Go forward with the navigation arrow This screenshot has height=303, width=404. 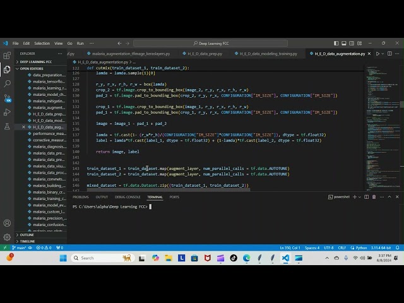coord(128,44)
